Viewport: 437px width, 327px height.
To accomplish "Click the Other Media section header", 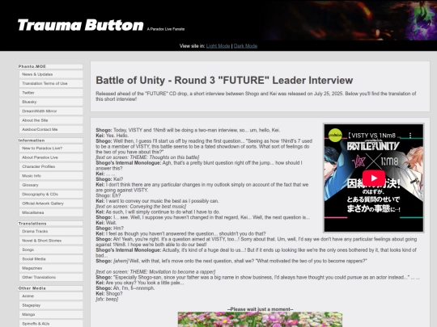I will coord(50,288).
